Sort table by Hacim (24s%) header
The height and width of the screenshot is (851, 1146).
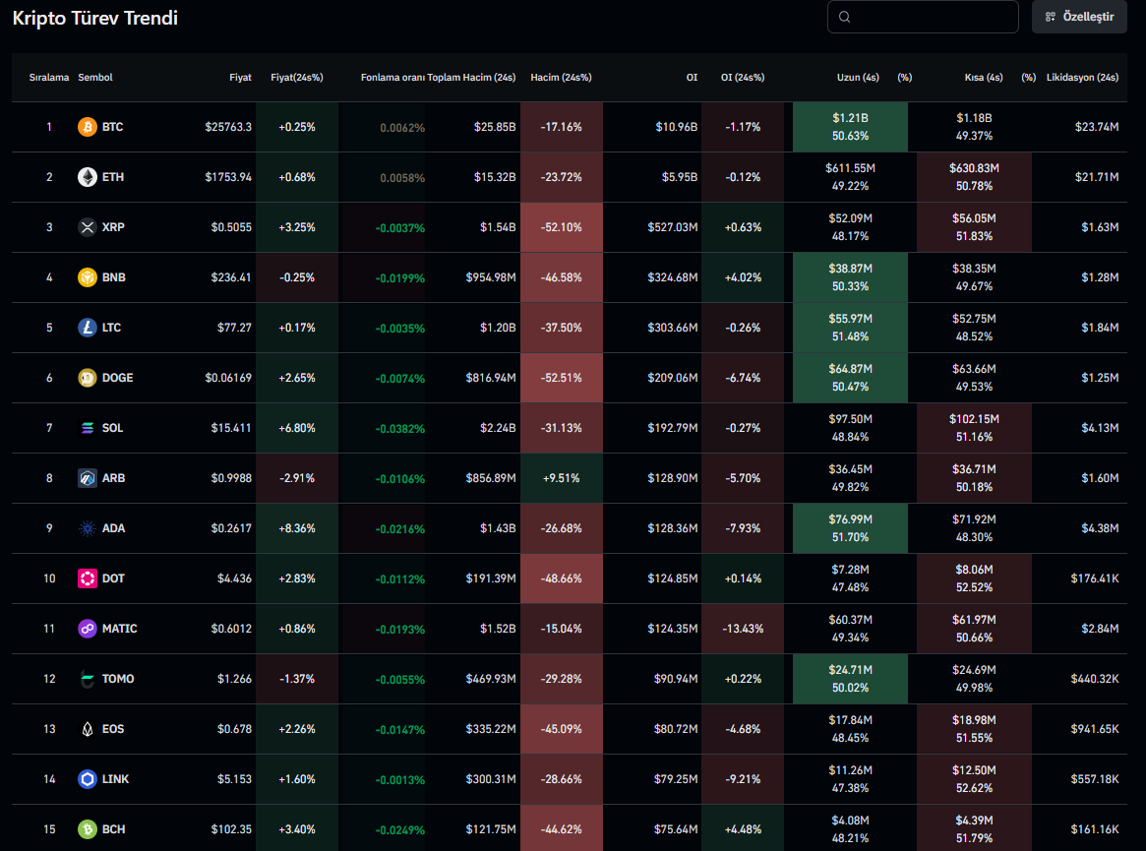(561, 77)
